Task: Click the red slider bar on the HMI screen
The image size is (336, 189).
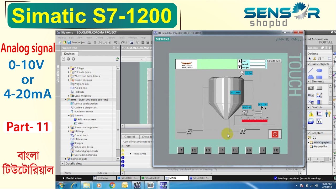Action: (x=254, y=121)
